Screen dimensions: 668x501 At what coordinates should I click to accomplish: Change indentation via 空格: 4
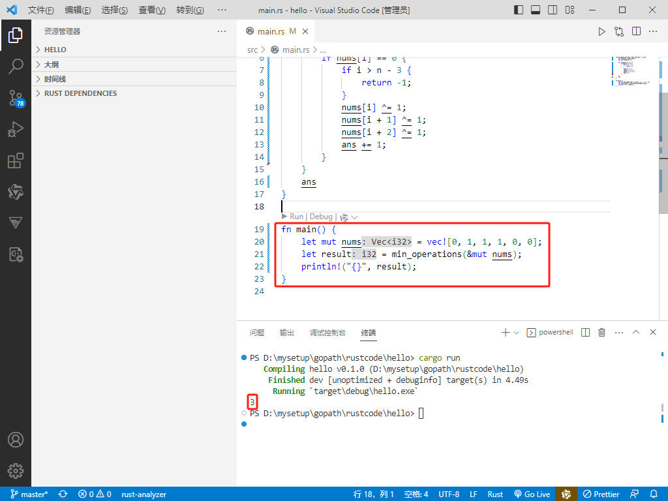click(x=416, y=494)
